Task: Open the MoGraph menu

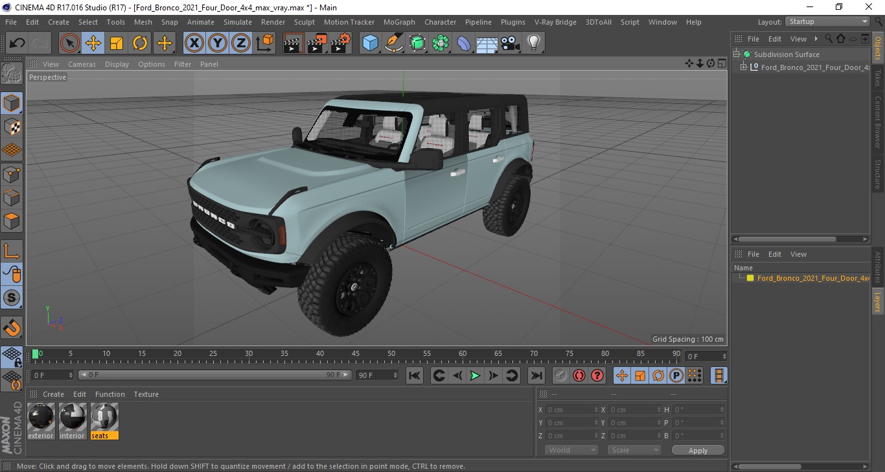Action: (x=399, y=22)
